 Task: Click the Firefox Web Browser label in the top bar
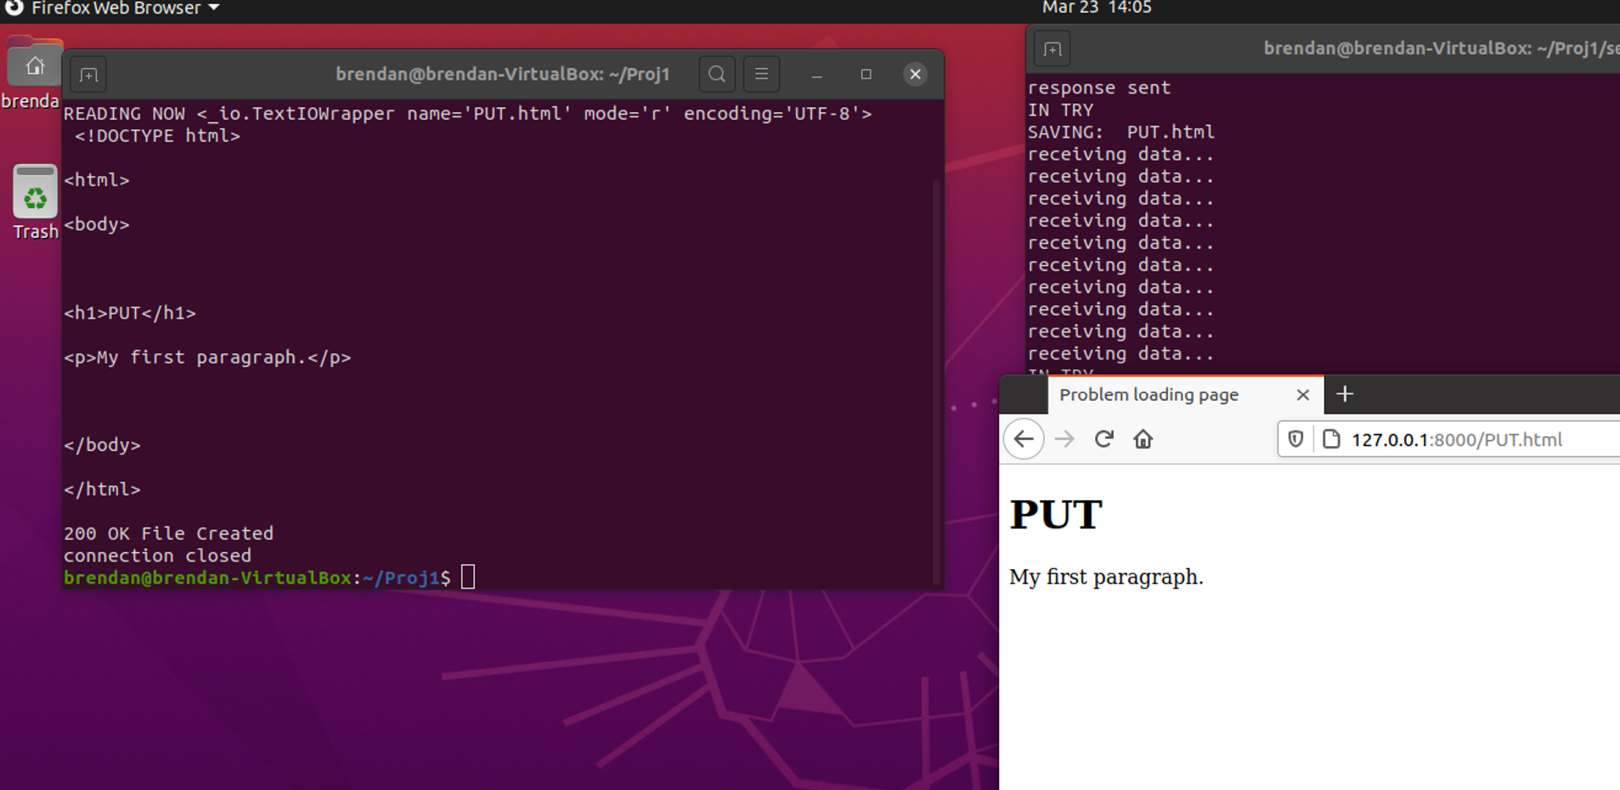point(111,8)
